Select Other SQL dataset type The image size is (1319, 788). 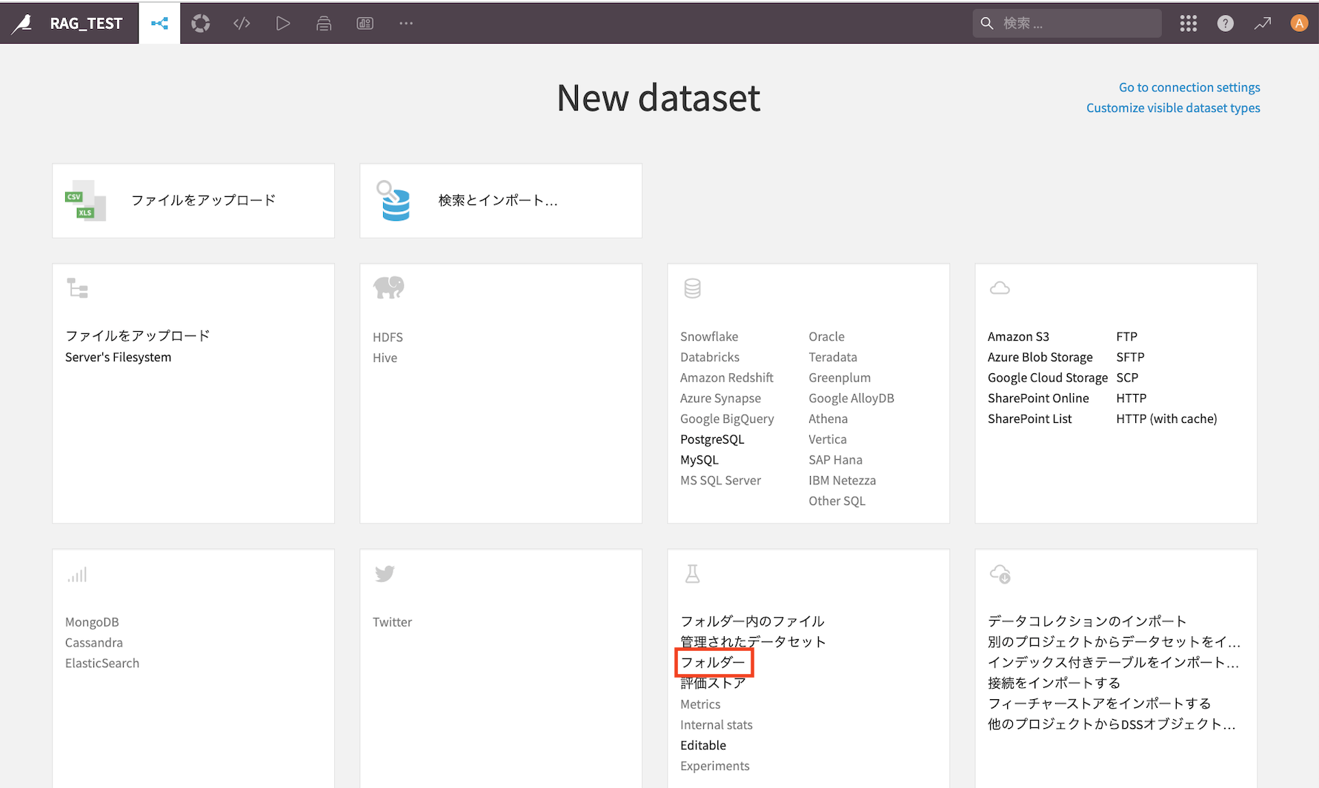coord(837,501)
